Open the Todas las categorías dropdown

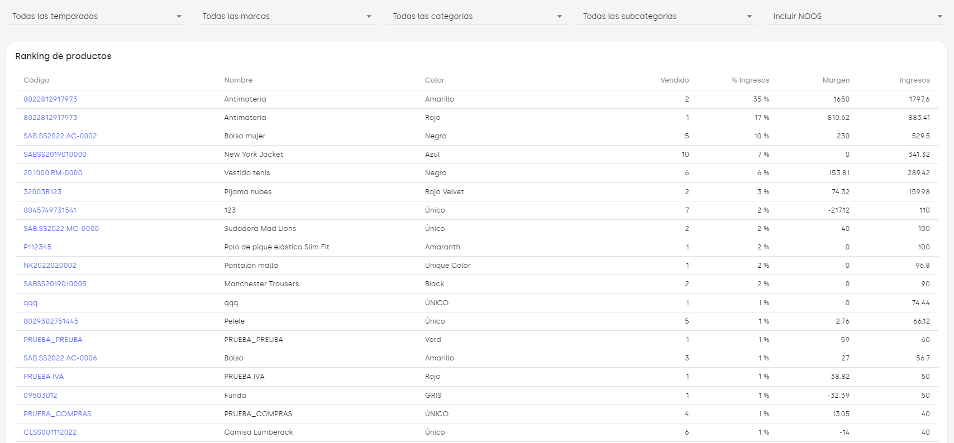pos(476,16)
